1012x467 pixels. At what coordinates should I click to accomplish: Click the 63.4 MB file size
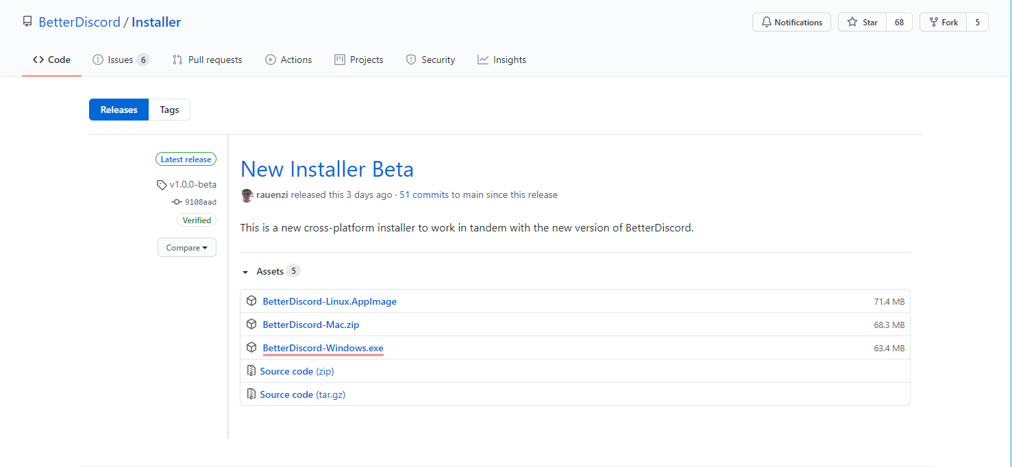pyautogui.click(x=889, y=349)
